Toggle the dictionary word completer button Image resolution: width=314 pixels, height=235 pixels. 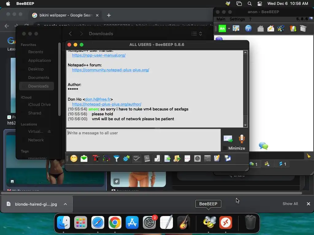click(x=147, y=159)
